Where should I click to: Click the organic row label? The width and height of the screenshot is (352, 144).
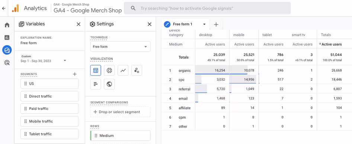(185, 71)
